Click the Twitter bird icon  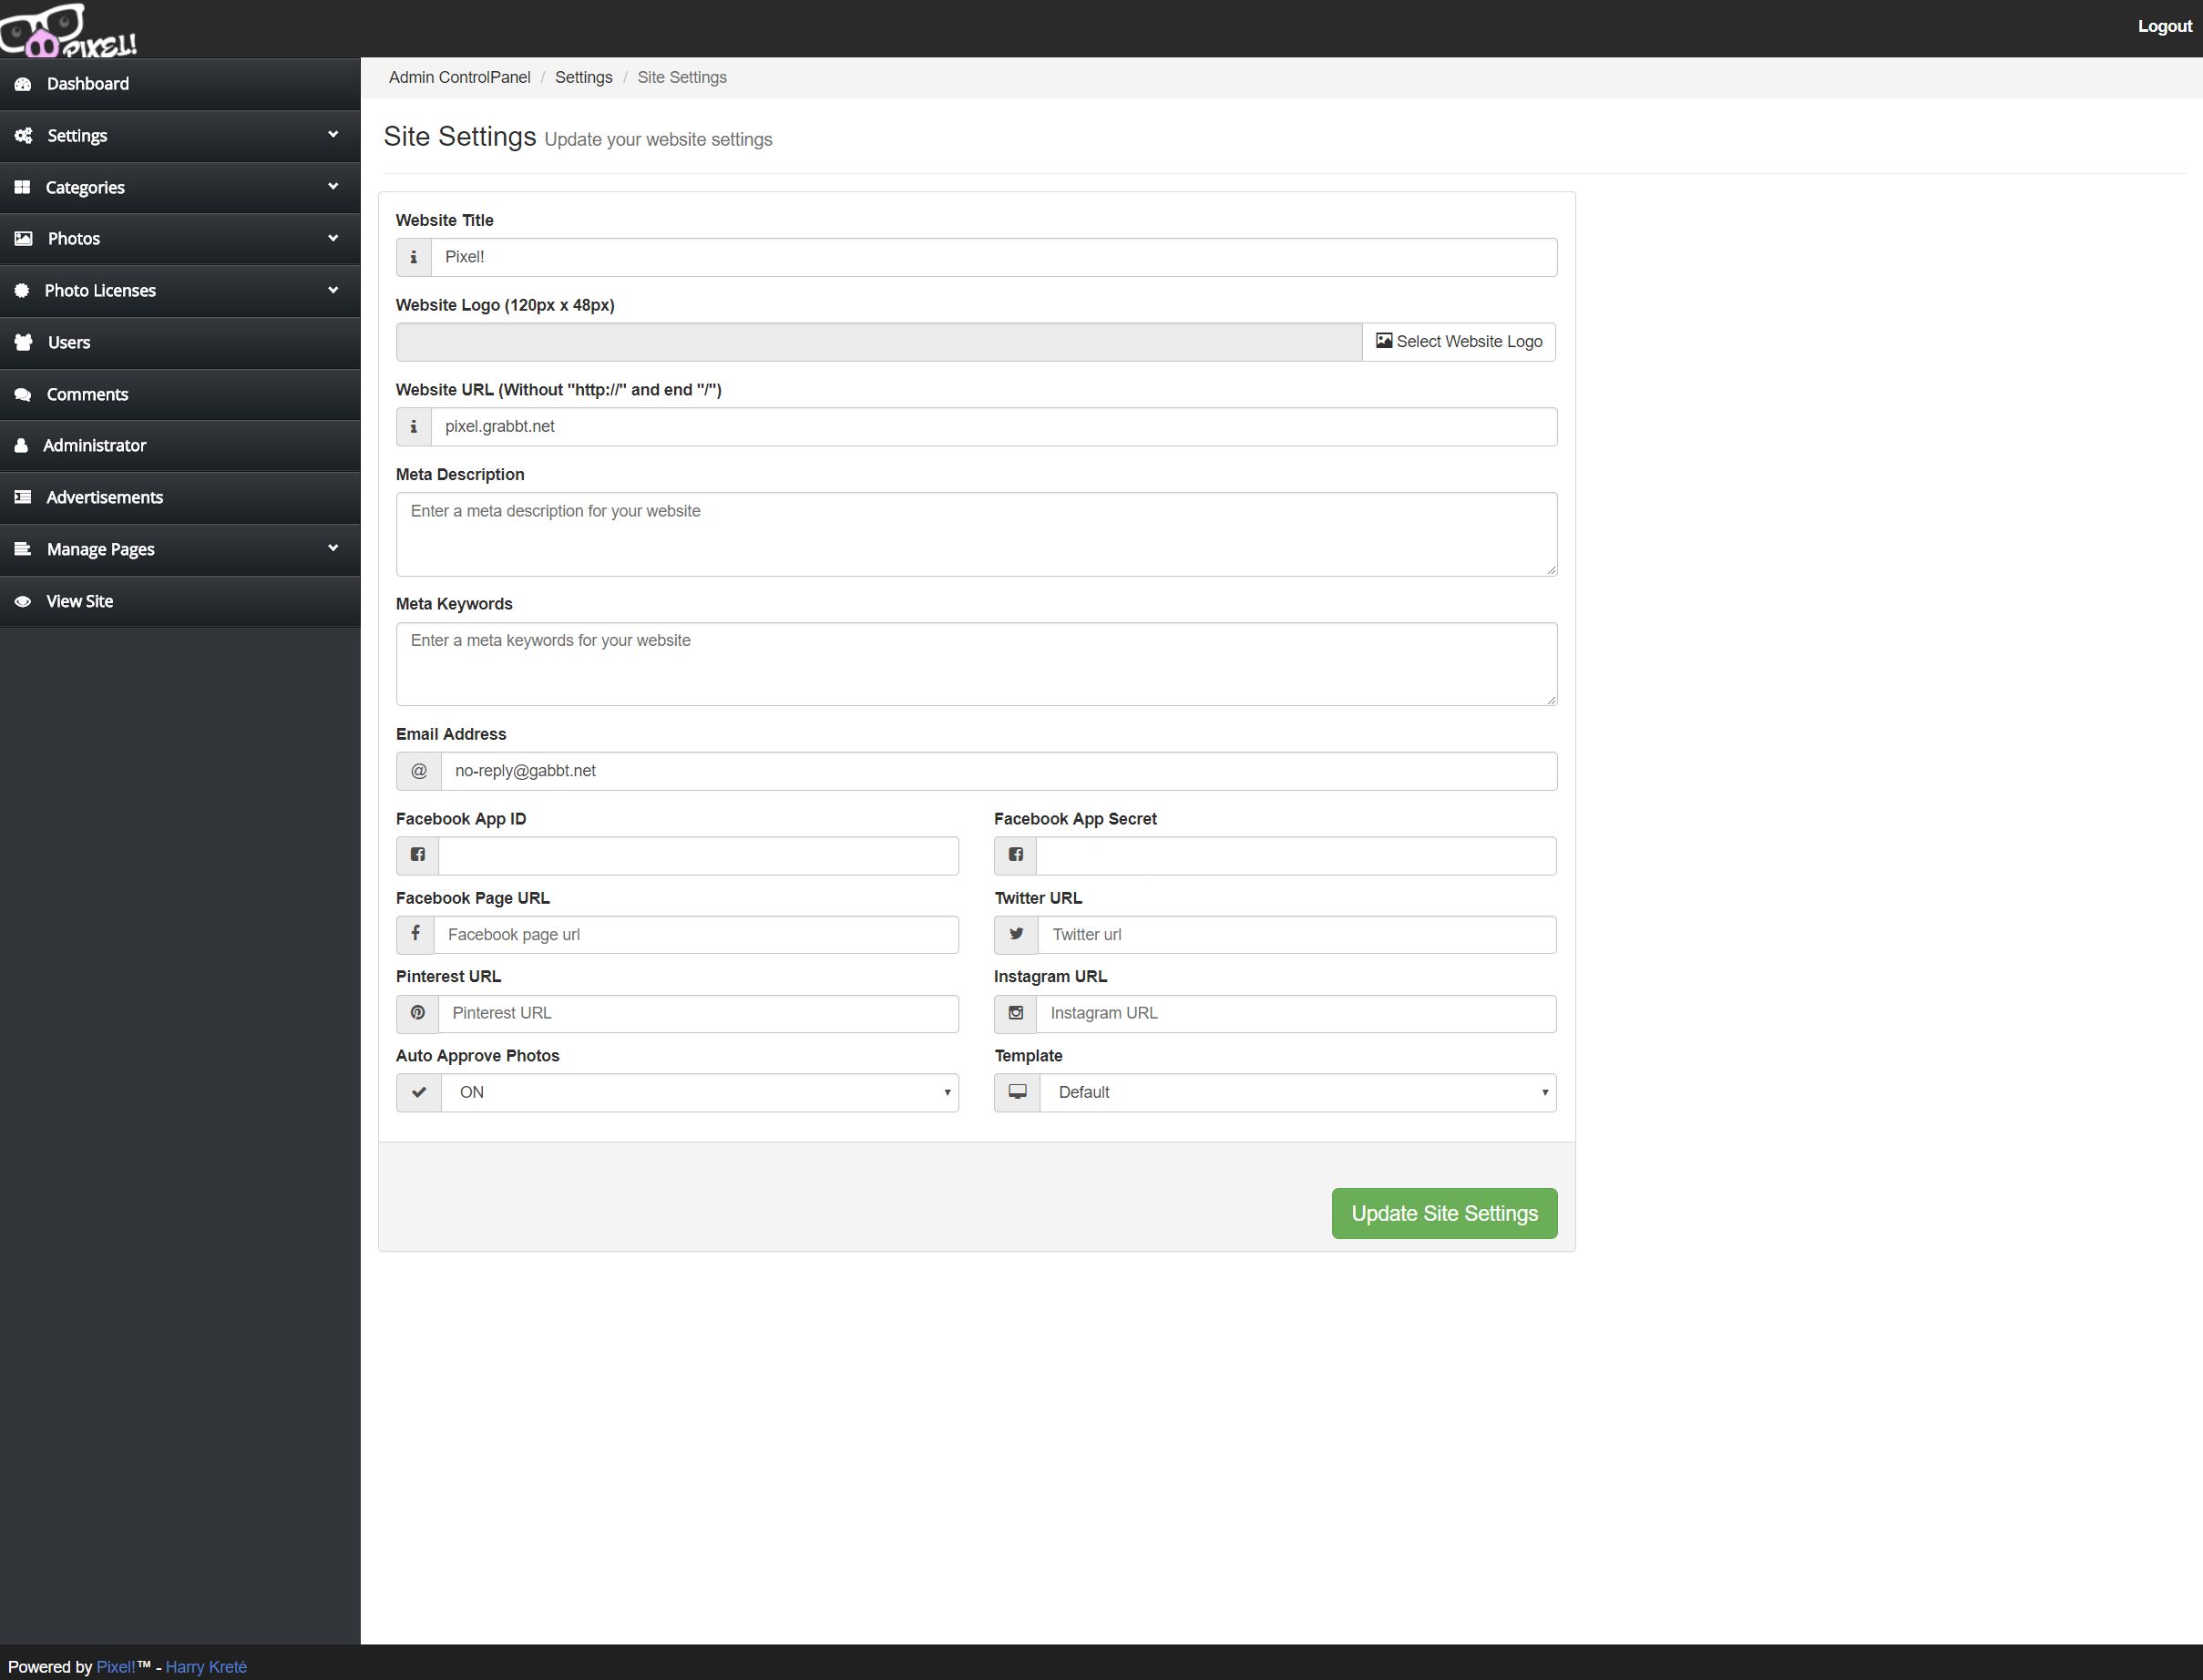pyautogui.click(x=1016, y=934)
